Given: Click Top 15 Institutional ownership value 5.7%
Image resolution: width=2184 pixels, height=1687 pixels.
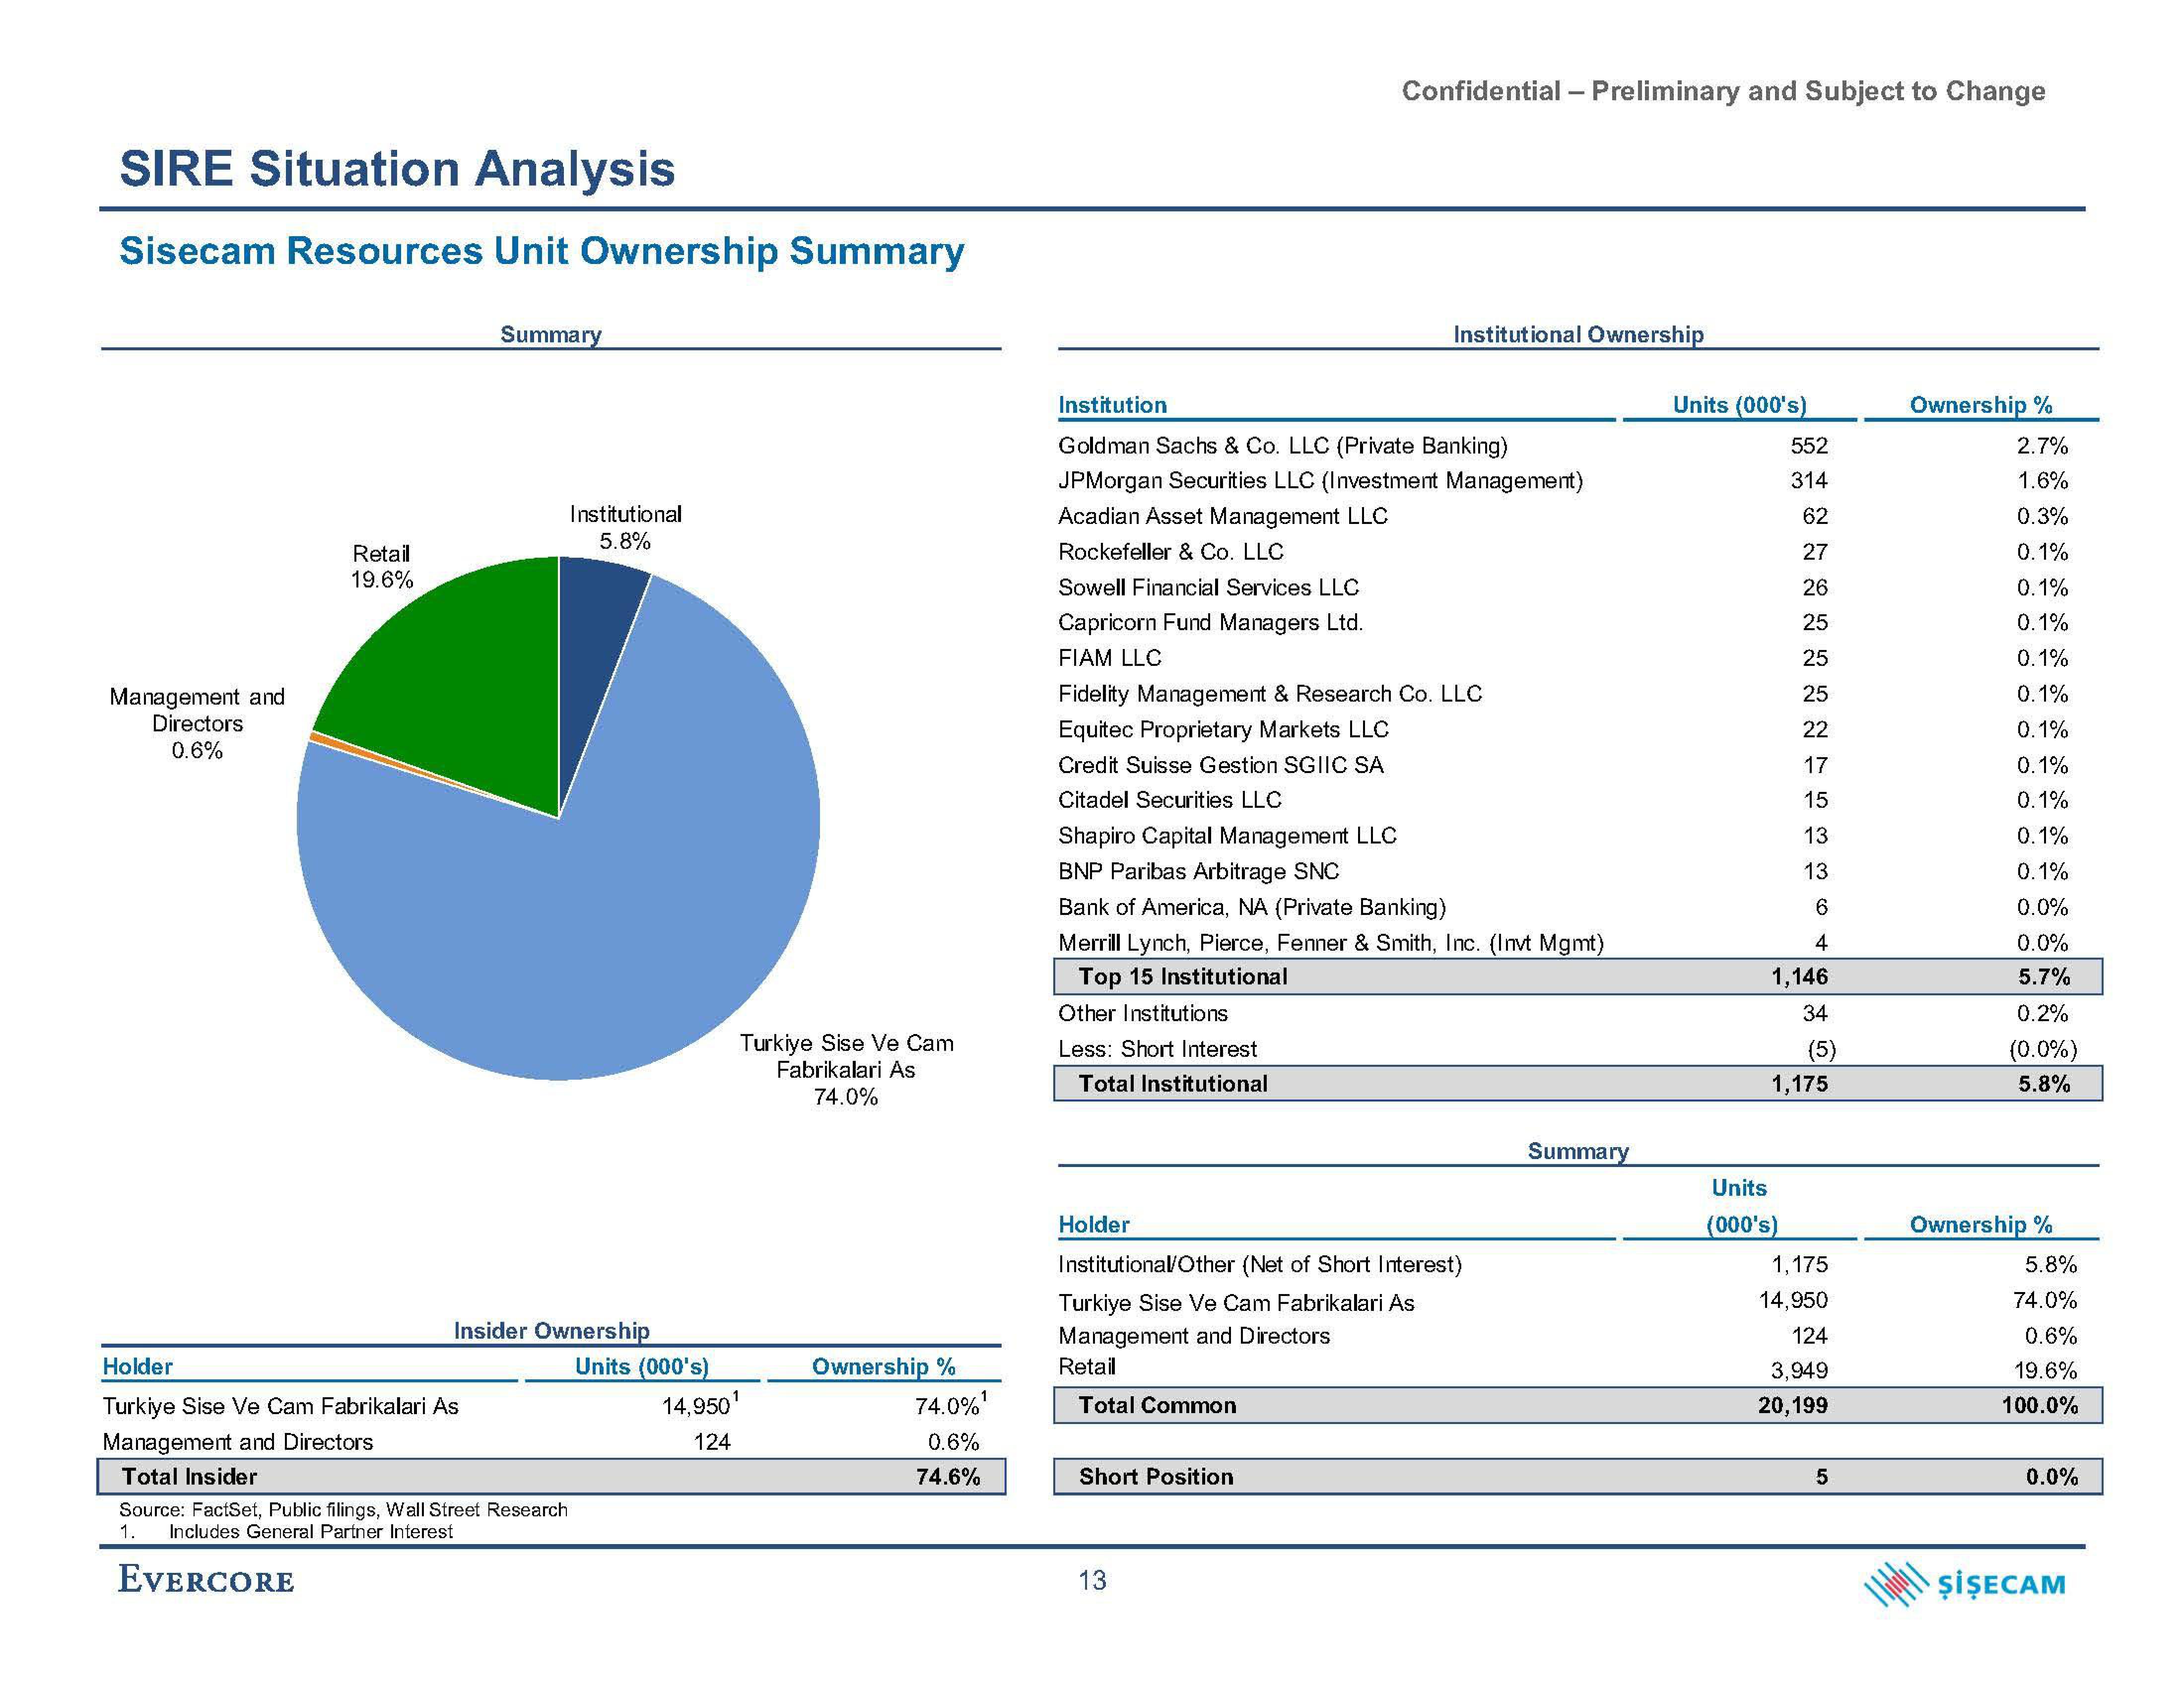Looking at the screenshot, I should 2043,976.
